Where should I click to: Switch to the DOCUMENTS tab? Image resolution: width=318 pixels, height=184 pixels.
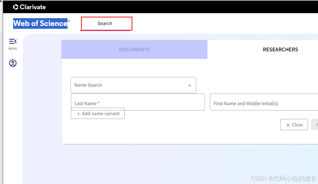pos(134,49)
